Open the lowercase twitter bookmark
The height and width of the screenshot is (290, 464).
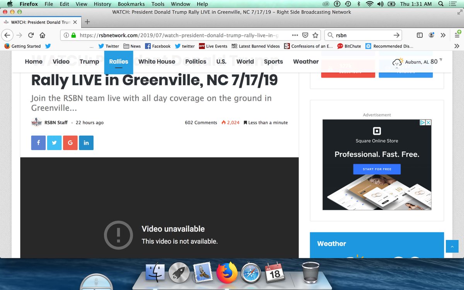[185, 46]
